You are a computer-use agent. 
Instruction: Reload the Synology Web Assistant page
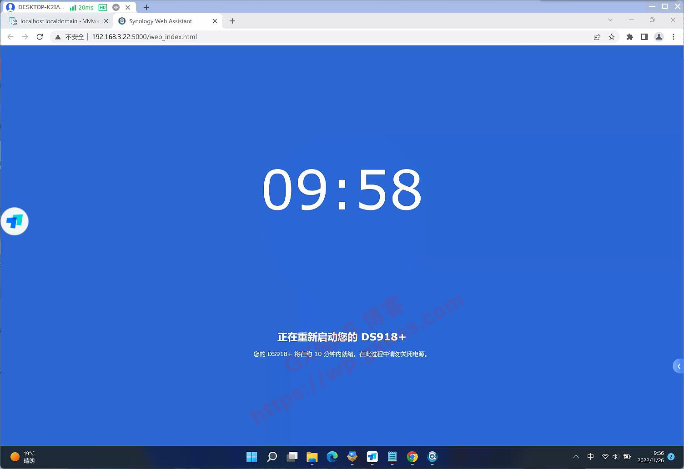coord(40,37)
